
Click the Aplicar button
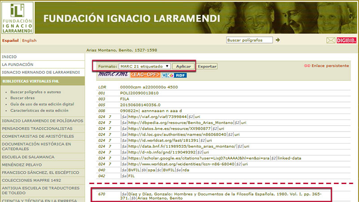click(184, 66)
